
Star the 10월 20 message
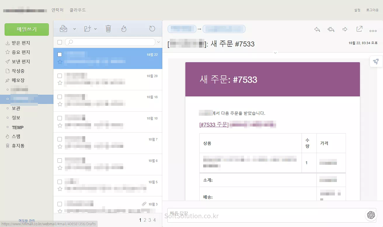[x=60, y=83]
